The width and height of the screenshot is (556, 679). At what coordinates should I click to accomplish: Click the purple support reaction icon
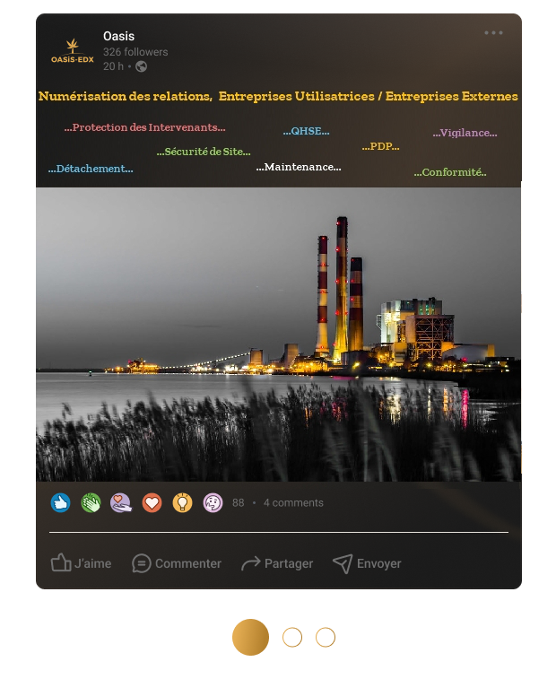click(121, 503)
